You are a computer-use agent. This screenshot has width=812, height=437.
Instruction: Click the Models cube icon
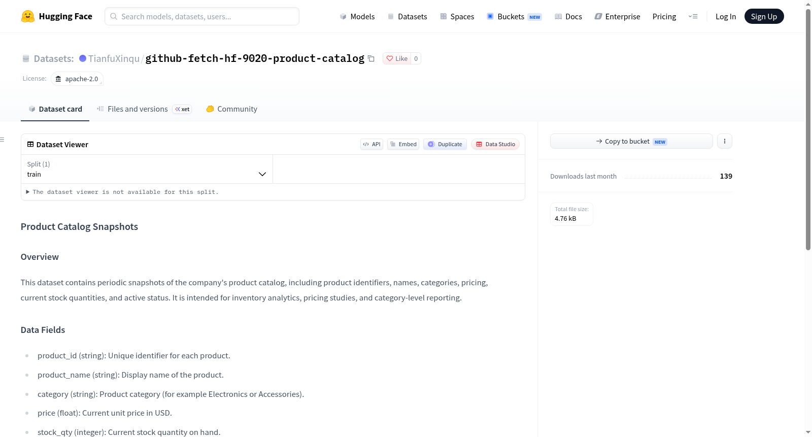[x=343, y=16]
